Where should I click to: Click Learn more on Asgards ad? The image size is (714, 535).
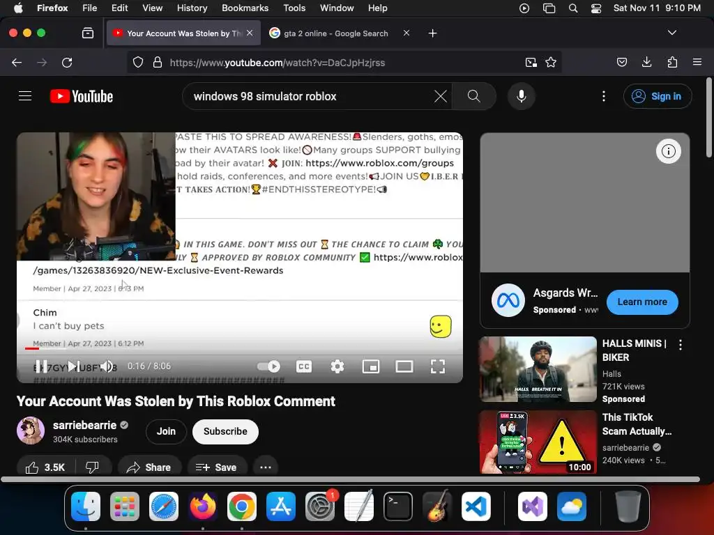click(642, 302)
